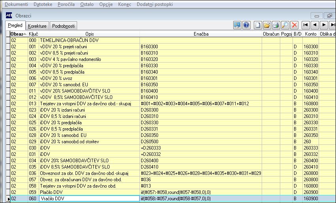Click formula cell B160410
Viewport: 336px width, 203px height.
pos(201,97)
